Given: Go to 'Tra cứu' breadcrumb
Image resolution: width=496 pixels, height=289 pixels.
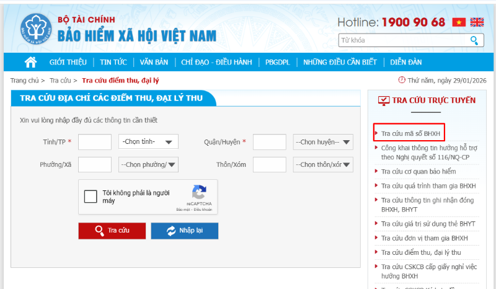Looking at the screenshot, I should point(60,81).
